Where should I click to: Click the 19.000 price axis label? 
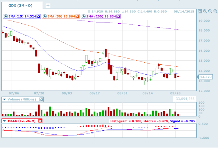point(204,21)
